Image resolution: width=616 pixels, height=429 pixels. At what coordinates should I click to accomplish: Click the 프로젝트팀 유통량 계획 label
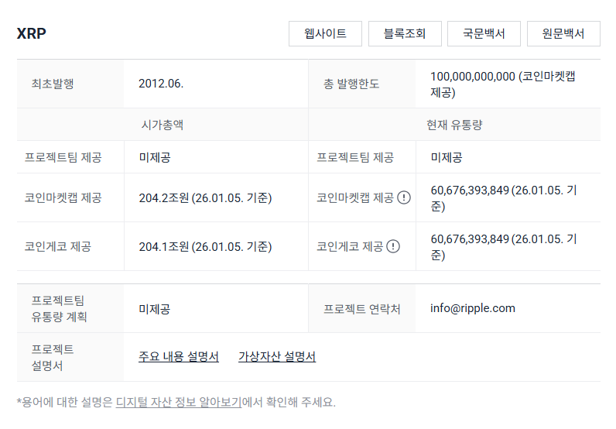[x=60, y=309]
